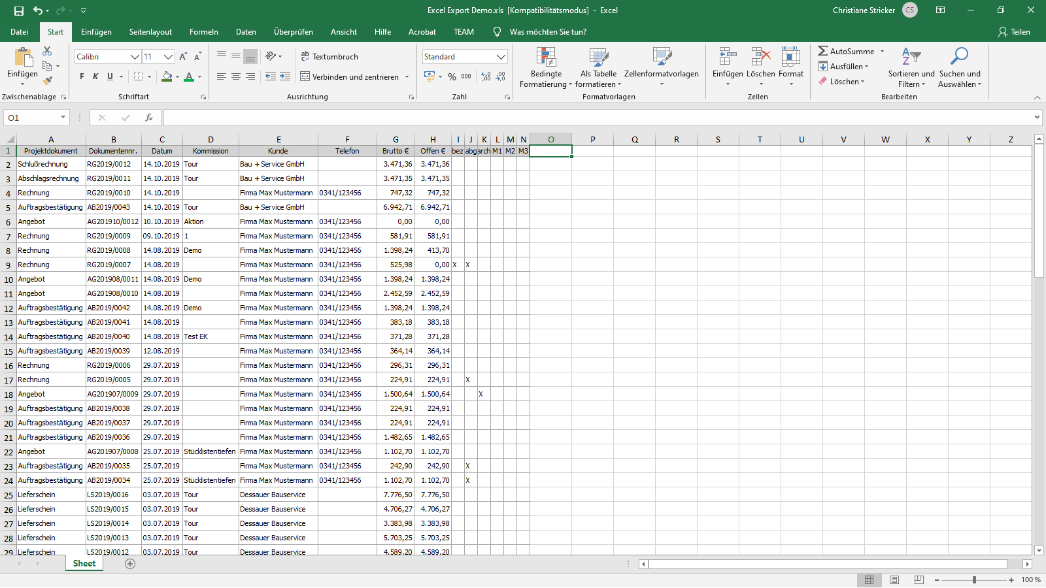This screenshot has height=588, width=1046.
Task: Toggle italic formatting K
Action: point(95,76)
